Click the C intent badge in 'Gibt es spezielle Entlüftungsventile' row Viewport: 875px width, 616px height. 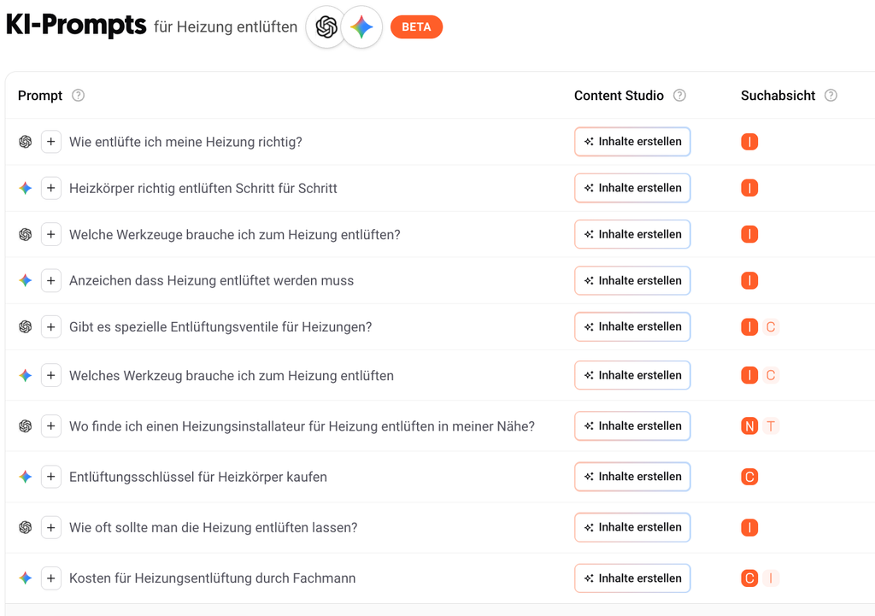click(x=771, y=326)
